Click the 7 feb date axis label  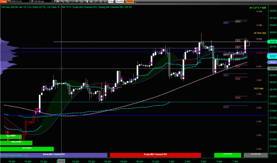click(235, 161)
